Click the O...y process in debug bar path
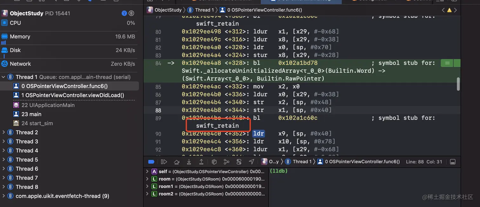 point(270,162)
